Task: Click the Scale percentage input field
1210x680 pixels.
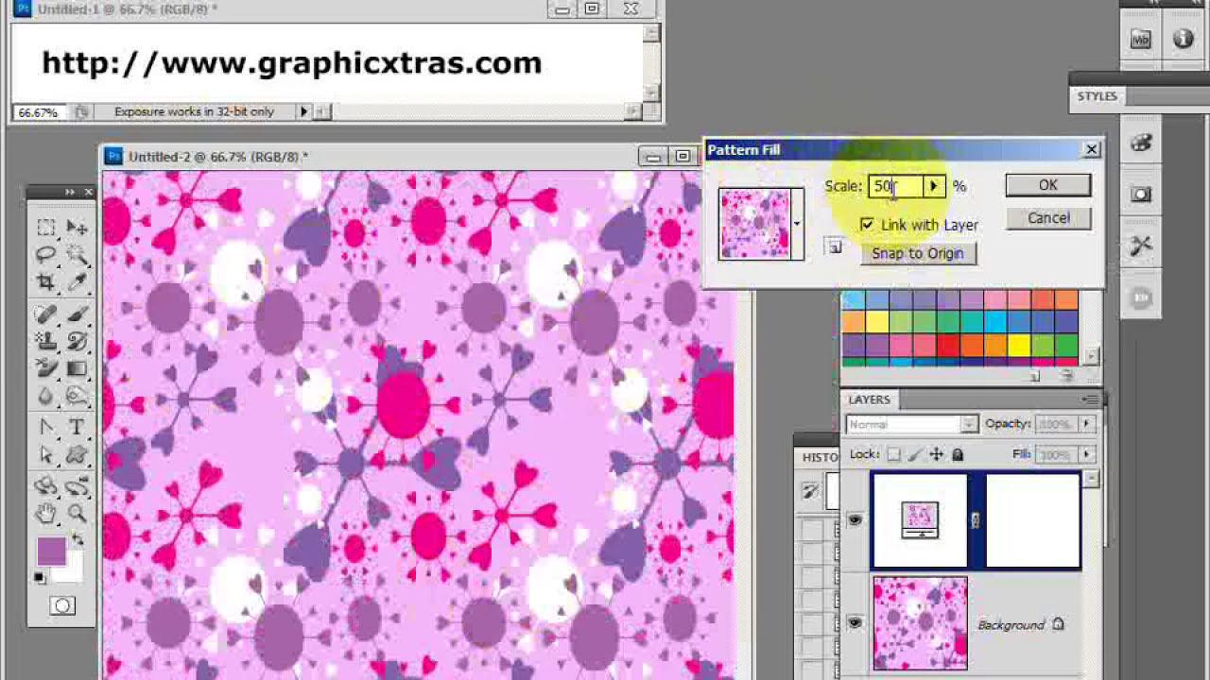Action: pyautogui.click(x=896, y=186)
